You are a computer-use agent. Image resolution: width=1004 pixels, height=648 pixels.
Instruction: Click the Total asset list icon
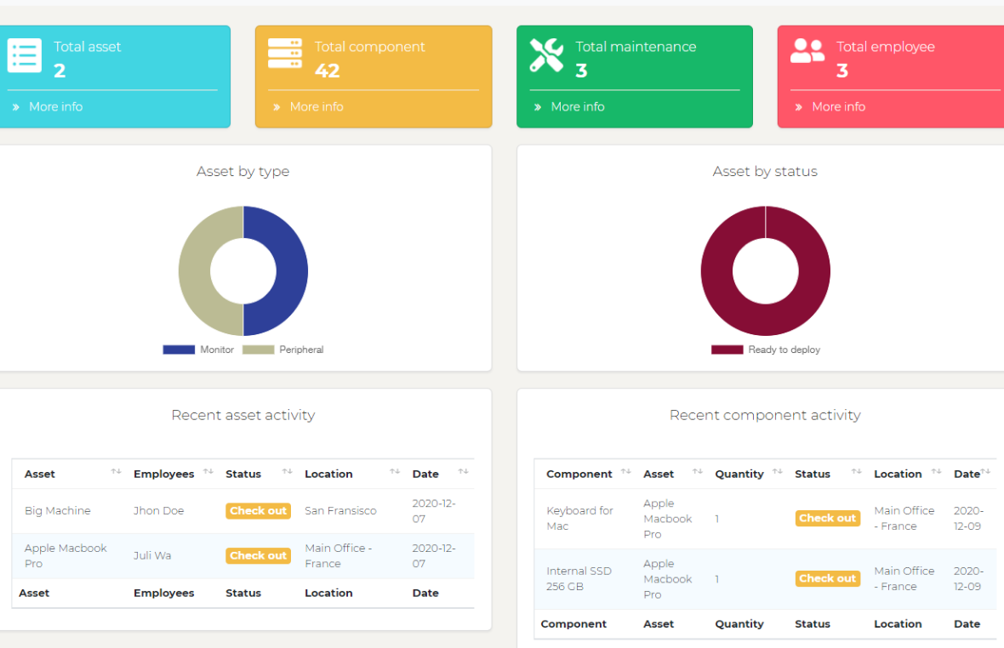tap(24, 55)
